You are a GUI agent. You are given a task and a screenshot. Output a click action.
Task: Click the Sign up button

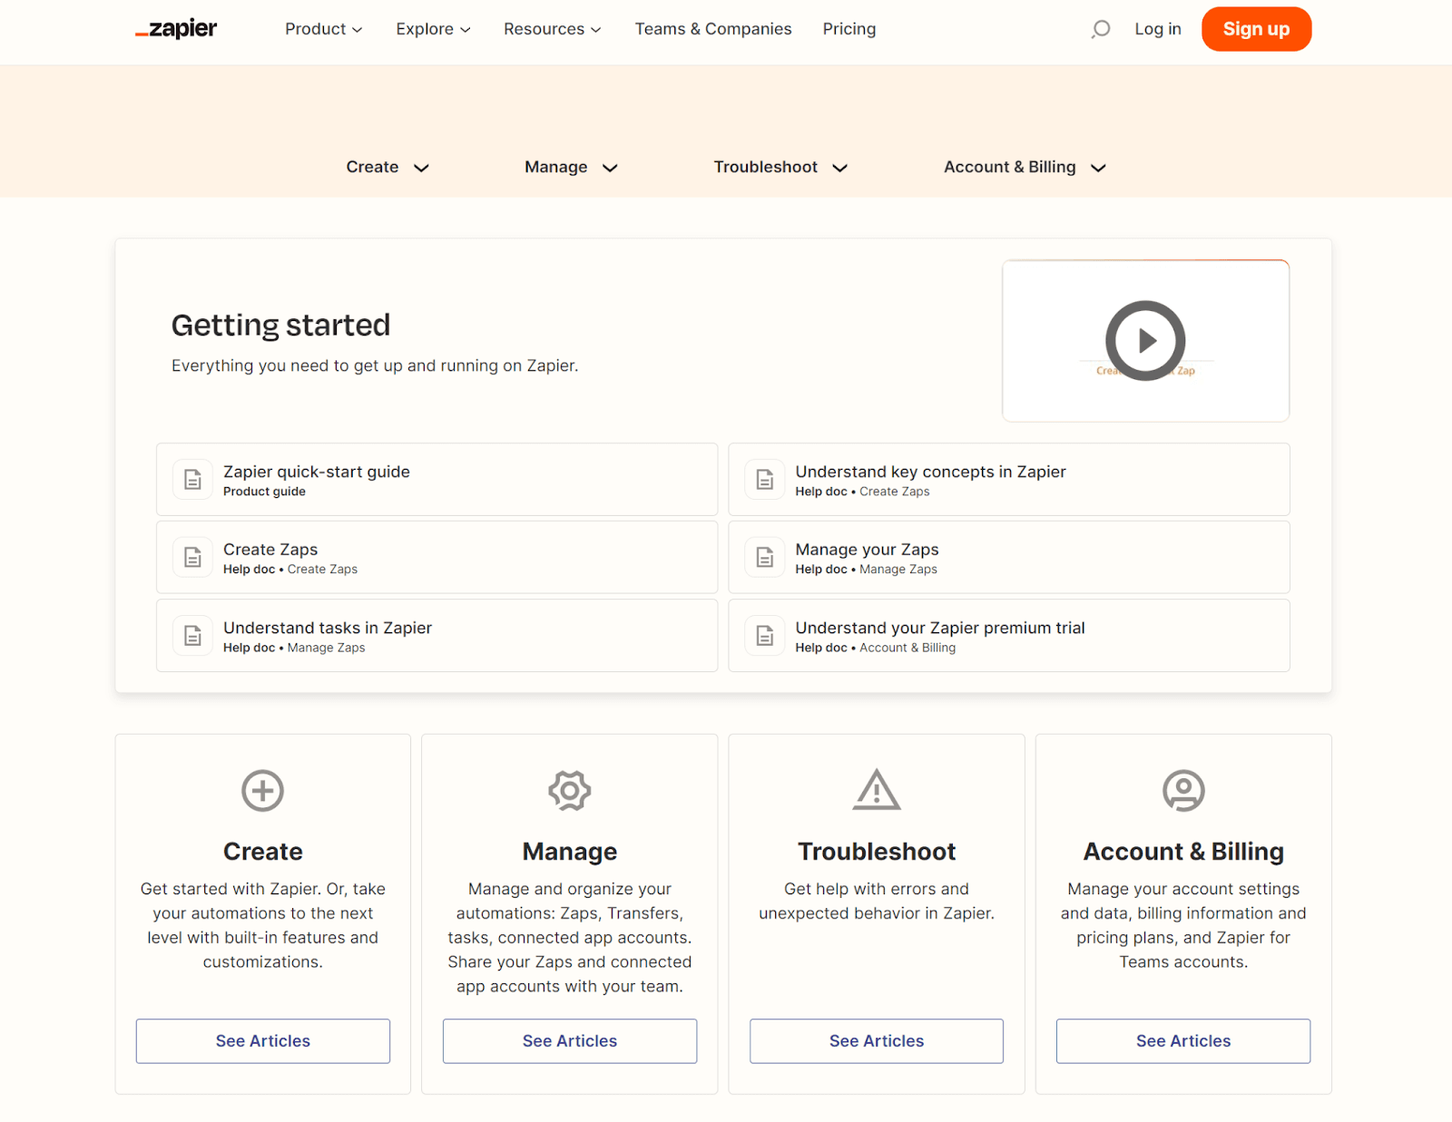pos(1256,28)
